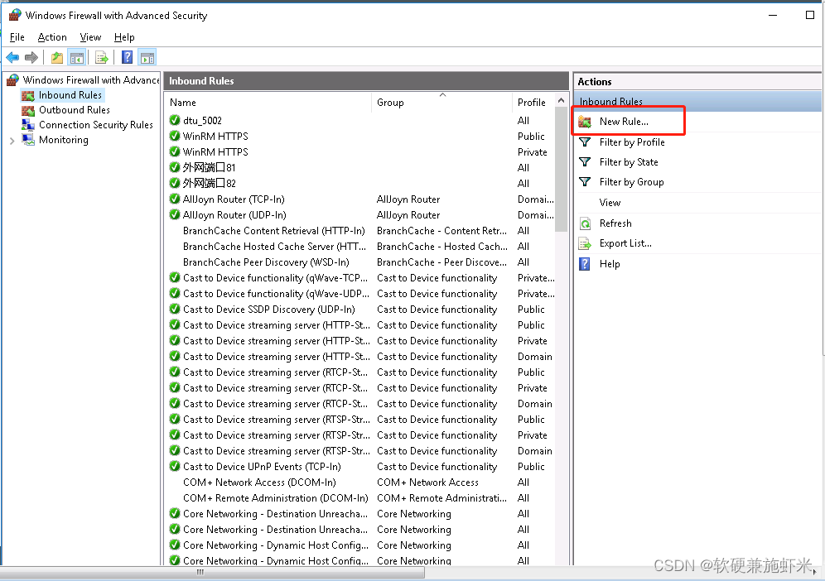The image size is (825, 581).
Task: Select Monitoring in the console tree
Action: pyautogui.click(x=64, y=140)
